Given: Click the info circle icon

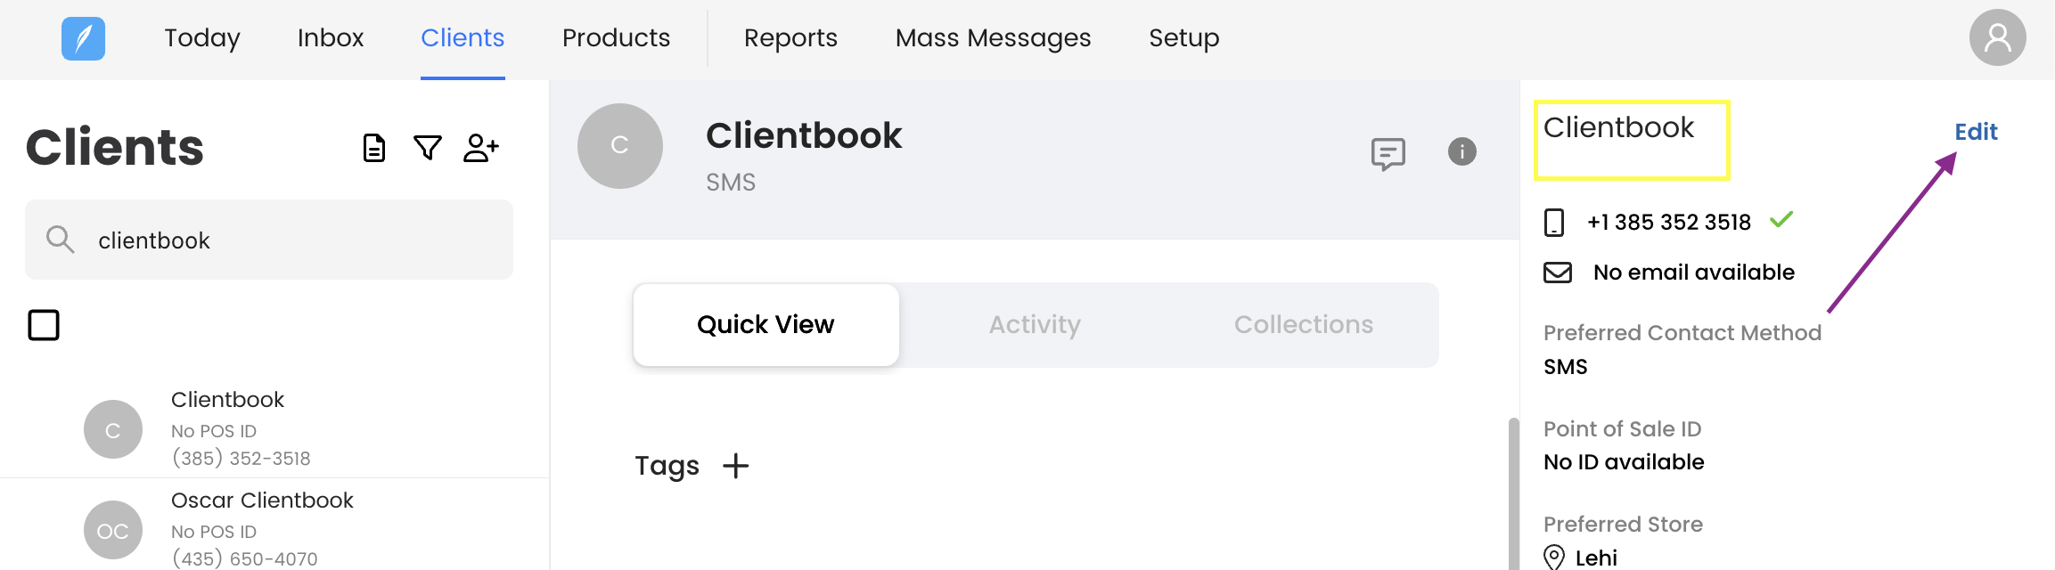Looking at the screenshot, I should (1461, 151).
